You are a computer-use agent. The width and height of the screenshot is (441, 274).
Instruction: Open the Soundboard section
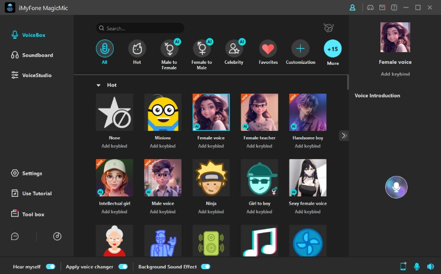click(32, 55)
